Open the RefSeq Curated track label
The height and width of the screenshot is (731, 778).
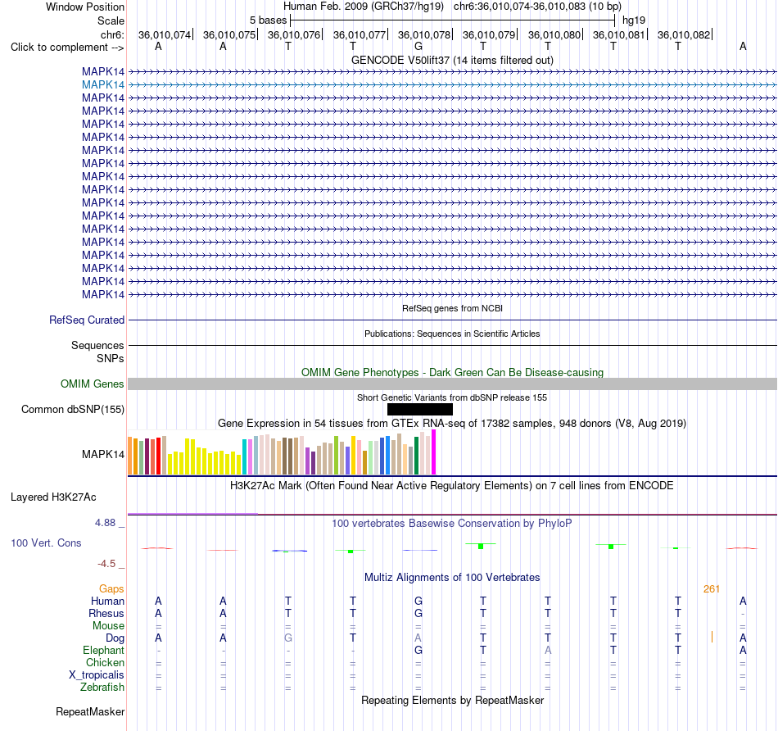click(87, 320)
